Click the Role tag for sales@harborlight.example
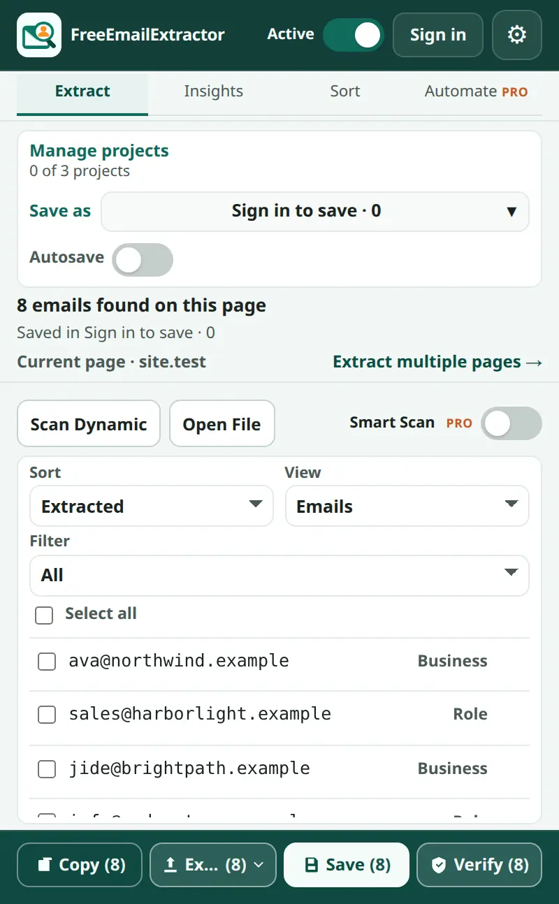The width and height of the screenshot is (559, 904). coord(470,714)
